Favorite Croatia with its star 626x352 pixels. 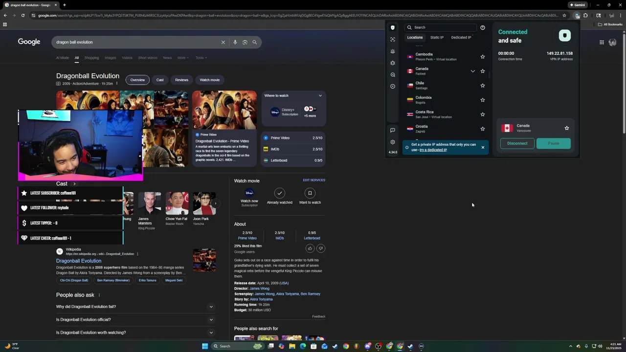[x=483, y=129]
